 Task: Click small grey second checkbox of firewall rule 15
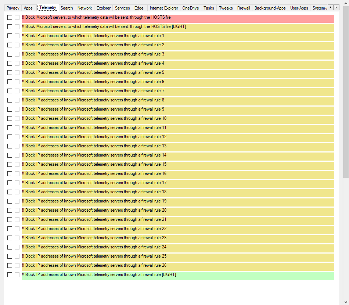[17, 164]
